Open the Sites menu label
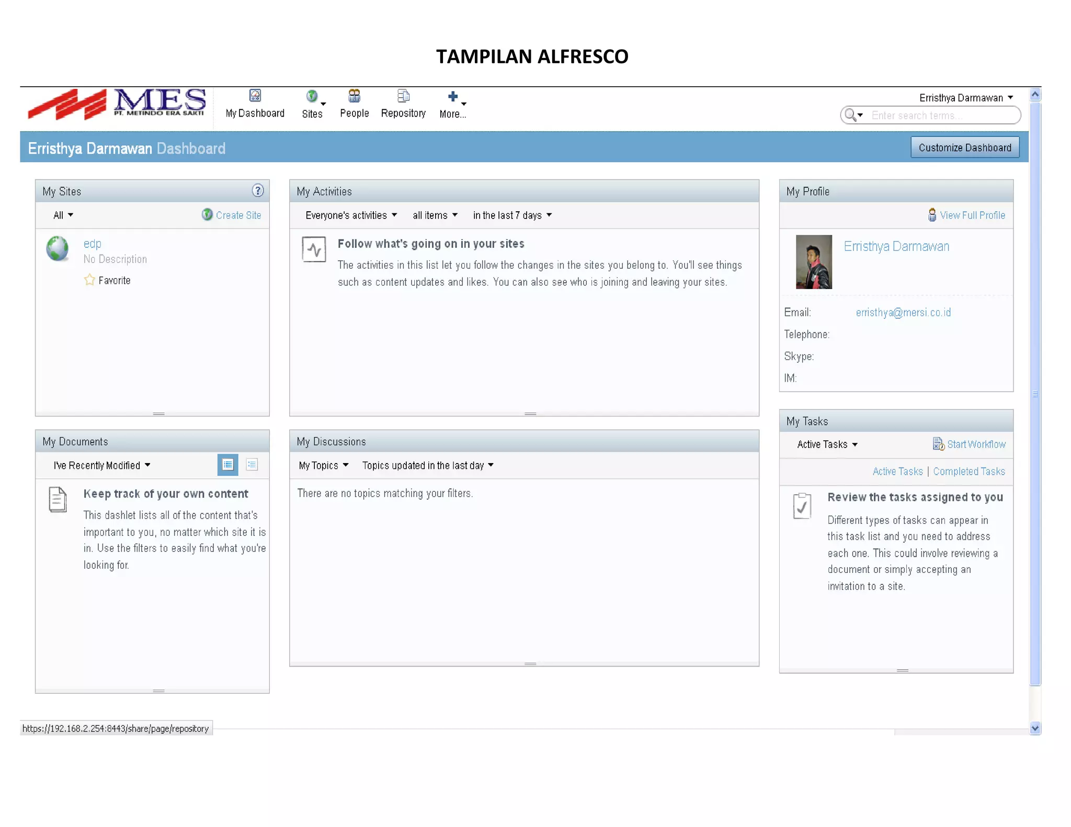 click(x=312, y=113)
